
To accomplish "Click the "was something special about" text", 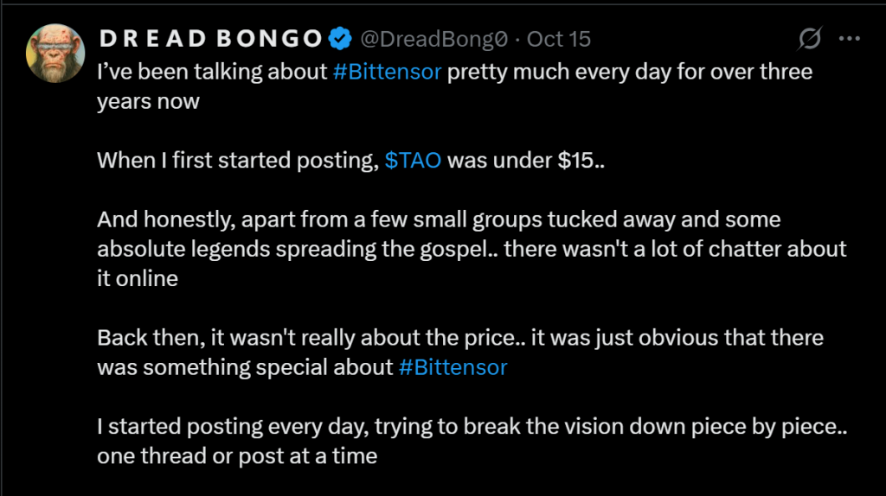I will 245,367.
